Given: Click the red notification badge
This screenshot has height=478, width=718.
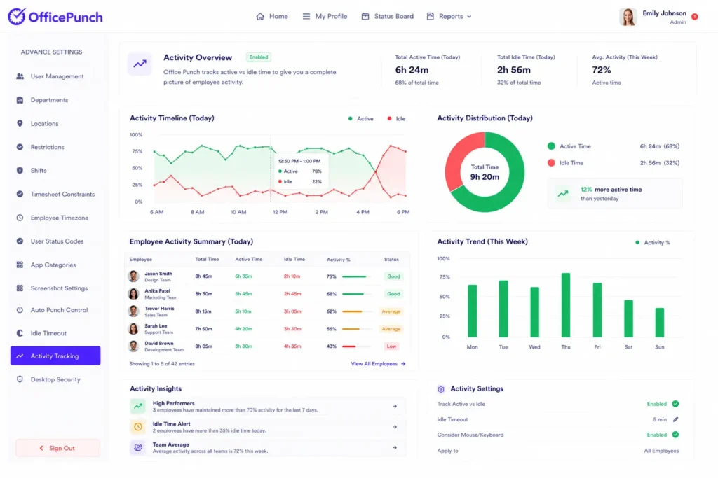Looking at the screenshot, I should pos(695,17).
